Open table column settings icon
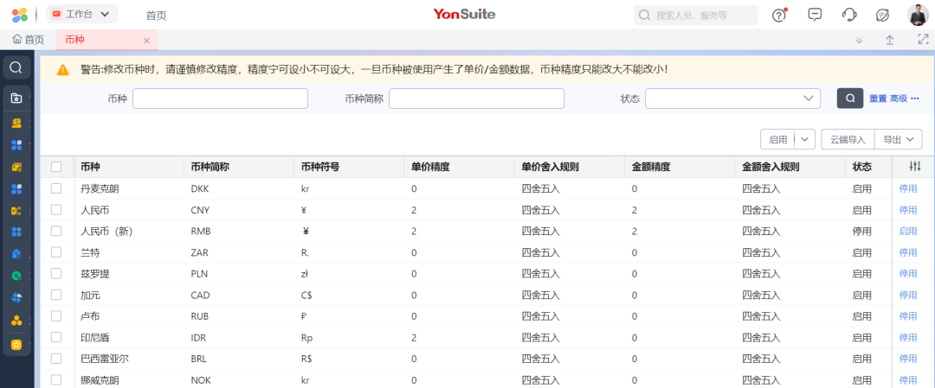The width and height of the screenshot is (935, 388). click(915, 168)
